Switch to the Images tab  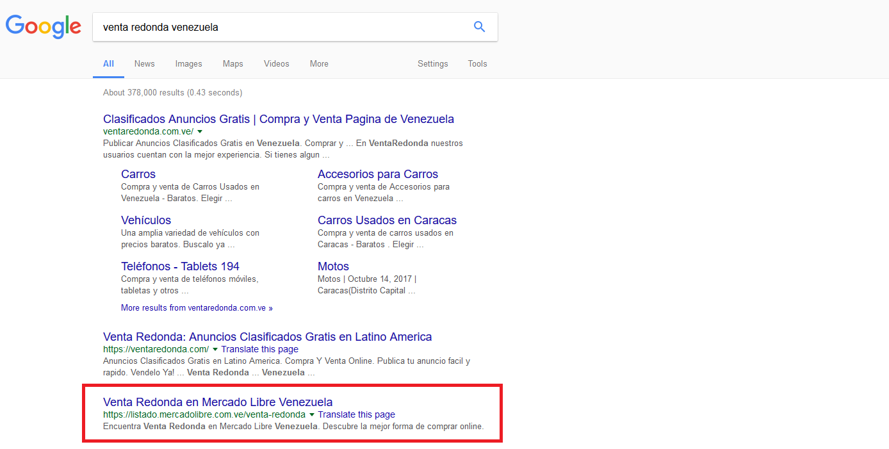point(189,64)
